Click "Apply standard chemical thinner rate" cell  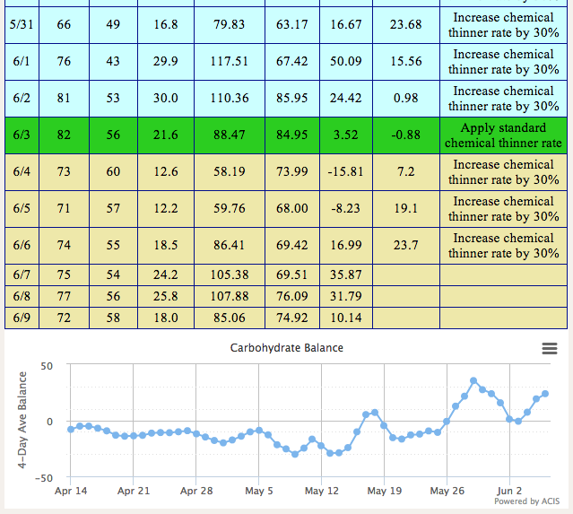click(503, 135)
